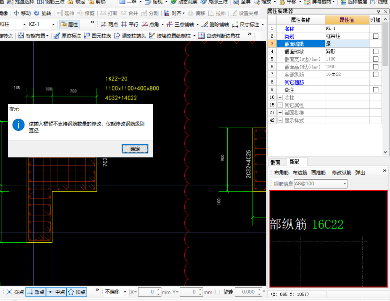Image resolution: width=390 pixels, height=301 pixels.
Task: Expand the 芯柱 property group
Action: (x=280, y=98)
